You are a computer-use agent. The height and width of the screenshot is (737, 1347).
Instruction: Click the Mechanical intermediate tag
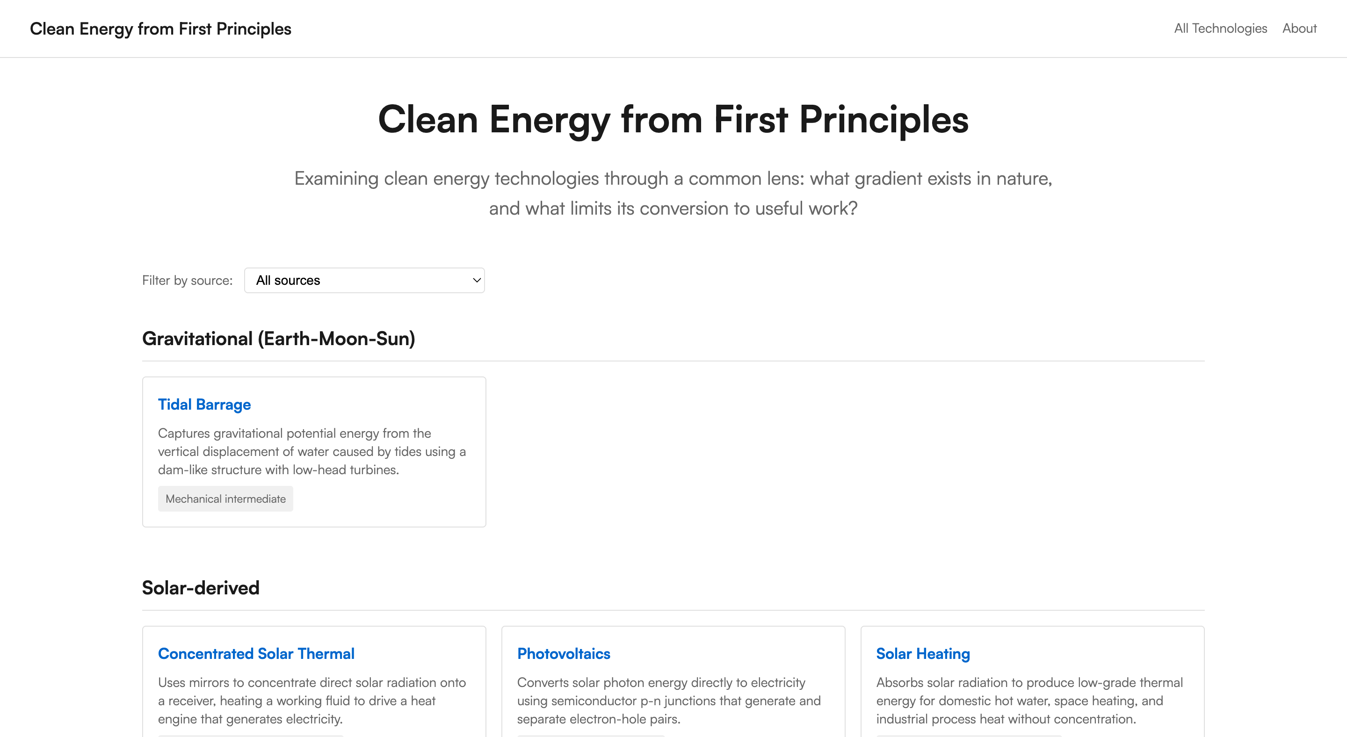[x=225, y=499]
